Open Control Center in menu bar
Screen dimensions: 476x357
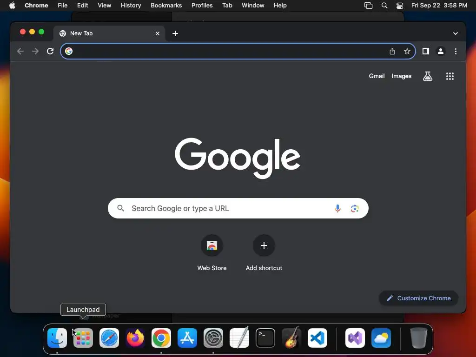pos(400,5)
